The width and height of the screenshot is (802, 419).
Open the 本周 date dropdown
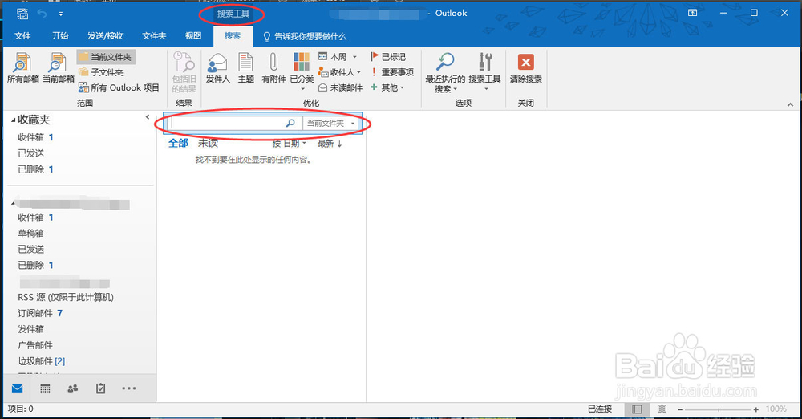[x=338, y=57]
